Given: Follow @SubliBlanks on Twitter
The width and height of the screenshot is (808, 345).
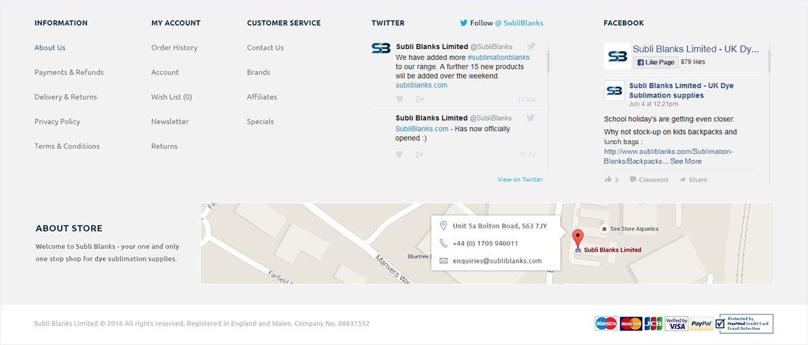Looking at the screenshot, I should click(x=501, y=23).
